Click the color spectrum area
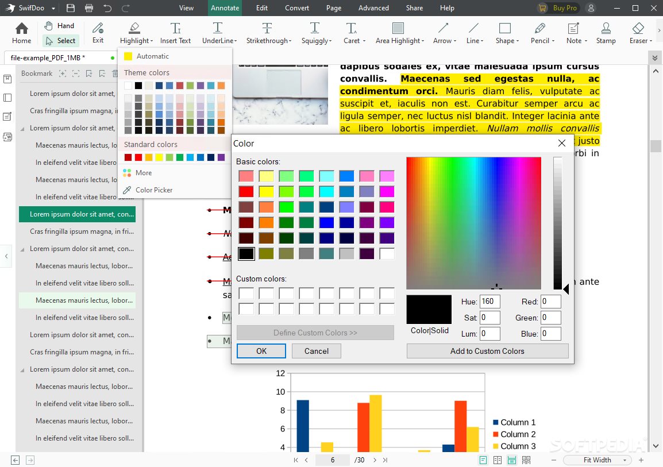 473,223
